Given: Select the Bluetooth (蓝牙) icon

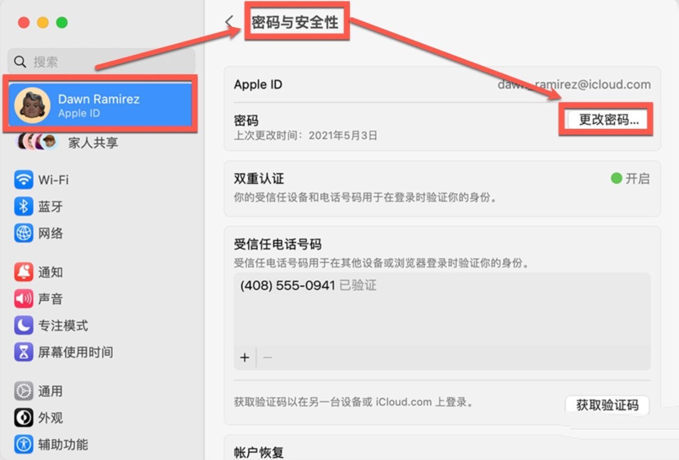Looking at the screenshot, I should click(23, 206).
